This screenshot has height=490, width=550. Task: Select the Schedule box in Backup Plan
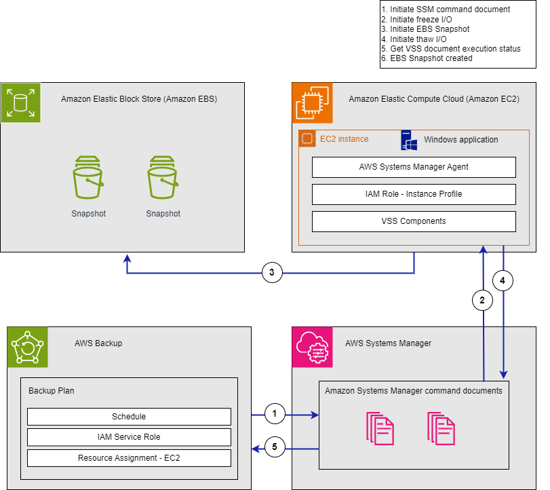coord(129,417)
